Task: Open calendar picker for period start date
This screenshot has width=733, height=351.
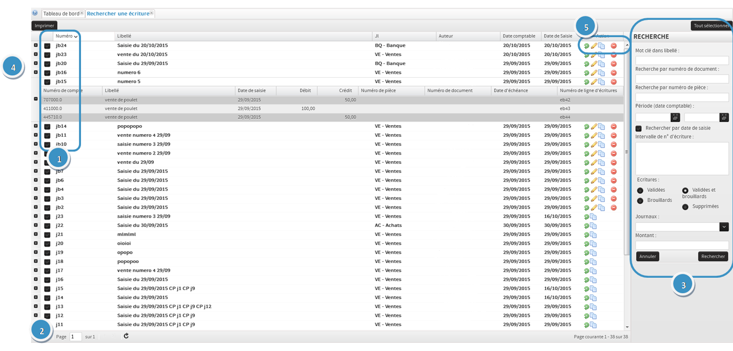Action: [x=674, y=117]
